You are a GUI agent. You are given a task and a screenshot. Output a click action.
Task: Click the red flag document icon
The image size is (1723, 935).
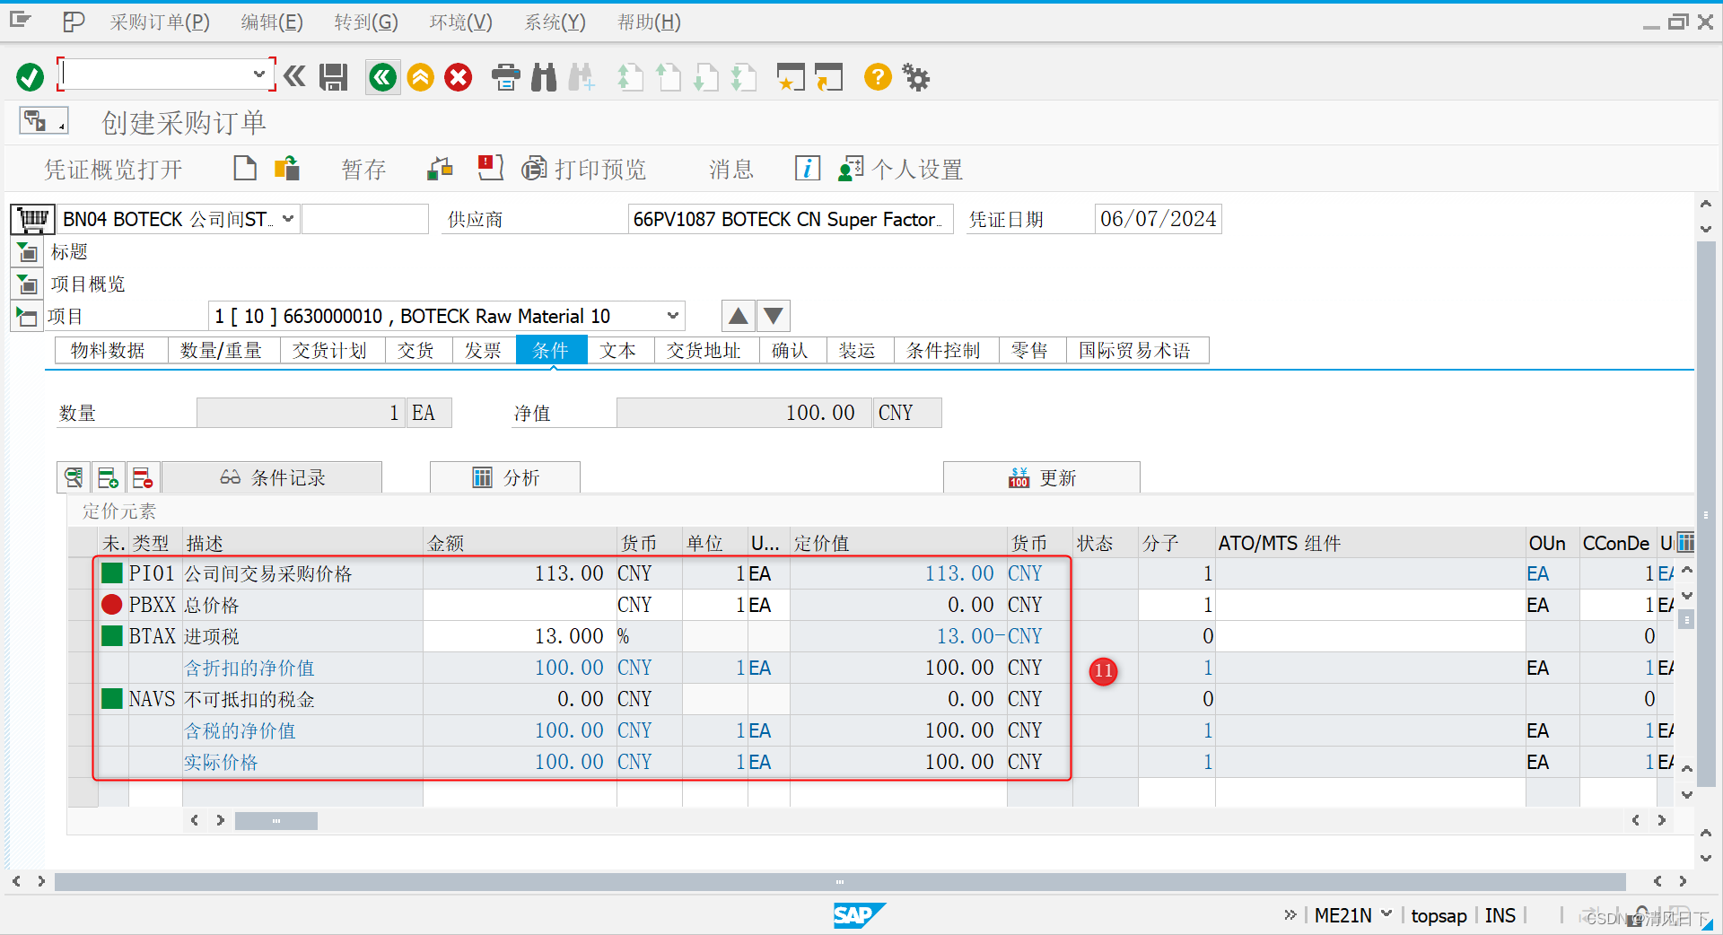click(x=490, y=169)
